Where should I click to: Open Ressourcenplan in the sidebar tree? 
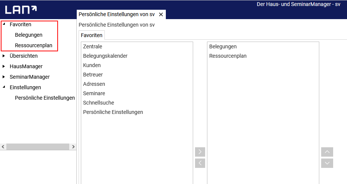tap(34, 45)
